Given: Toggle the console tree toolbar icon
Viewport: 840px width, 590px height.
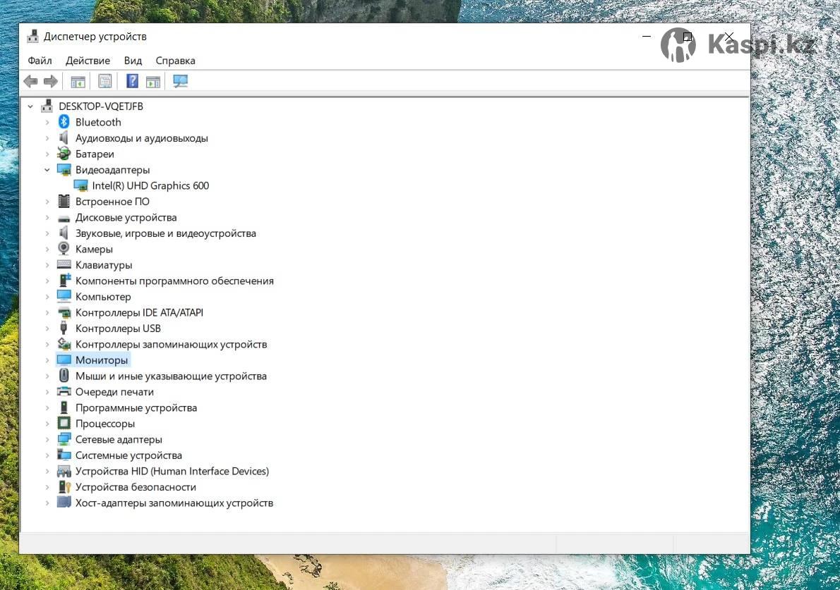Looking at the screenshot, I should (78, 82).
